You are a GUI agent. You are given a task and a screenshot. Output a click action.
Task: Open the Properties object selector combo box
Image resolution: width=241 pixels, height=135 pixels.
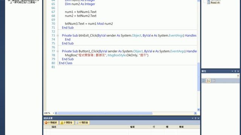(x=221, y=76)
